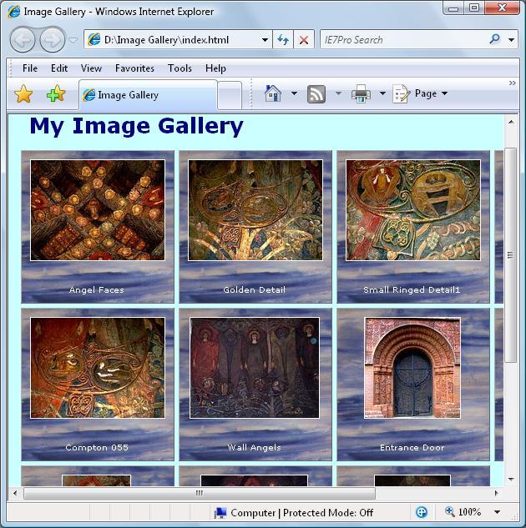Click the horizontal scrollbar thumb

200,493
